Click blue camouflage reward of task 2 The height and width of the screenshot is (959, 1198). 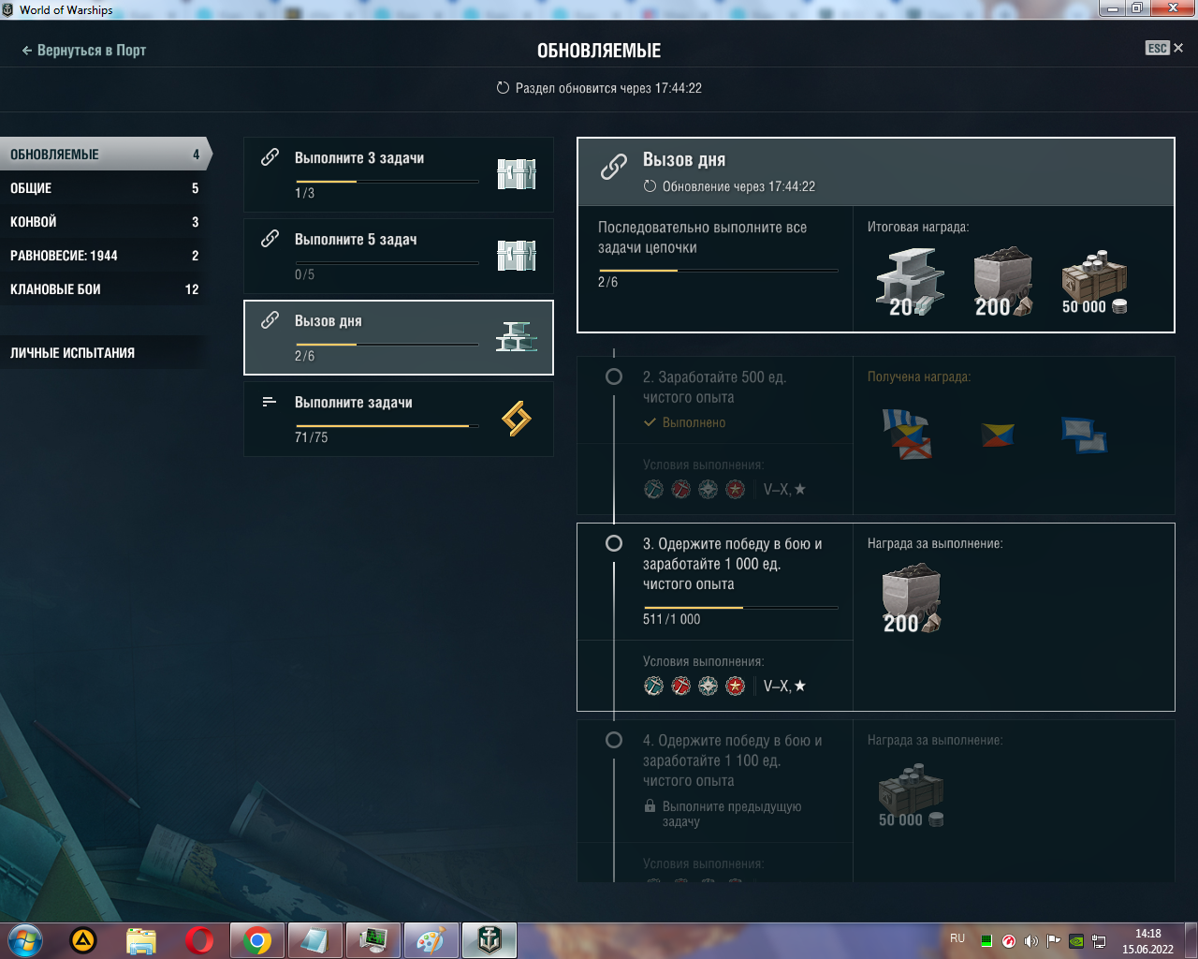point(1085,435)
